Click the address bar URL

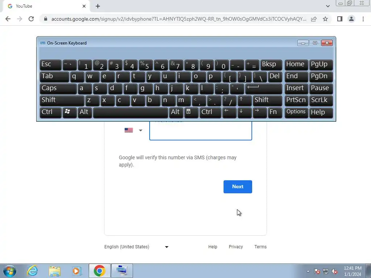[x=179, y=19]
